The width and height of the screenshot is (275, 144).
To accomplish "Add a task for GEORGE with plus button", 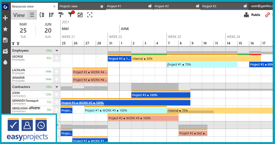I will click(57, 58).
